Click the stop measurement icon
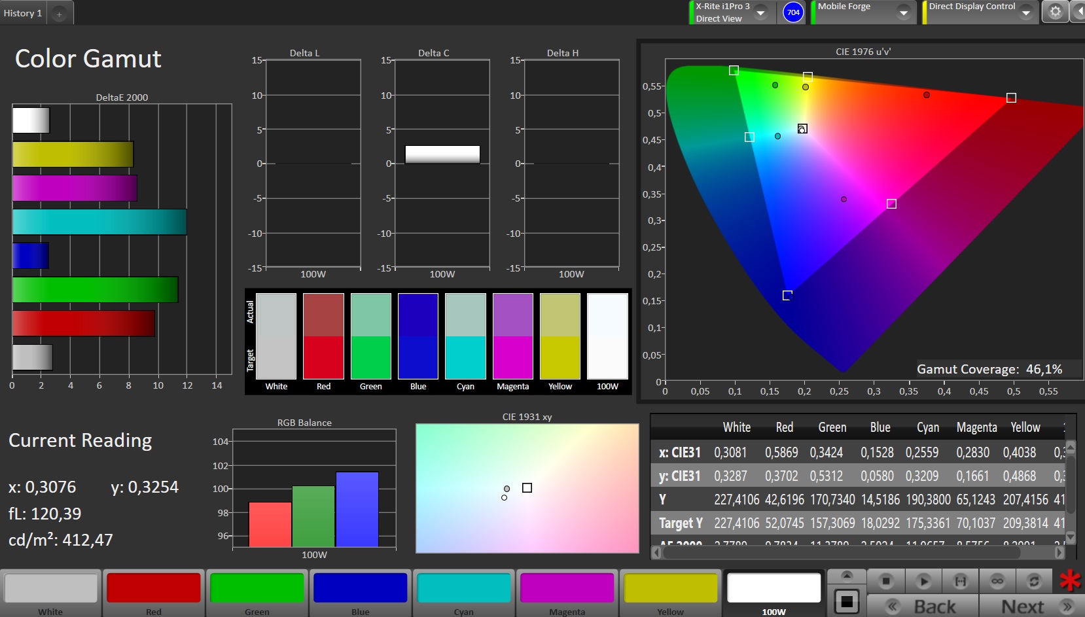The image size is (1085, 617). (x=886, y=581)
